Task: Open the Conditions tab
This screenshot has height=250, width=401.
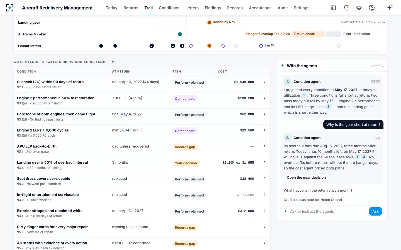Action: 169,8
